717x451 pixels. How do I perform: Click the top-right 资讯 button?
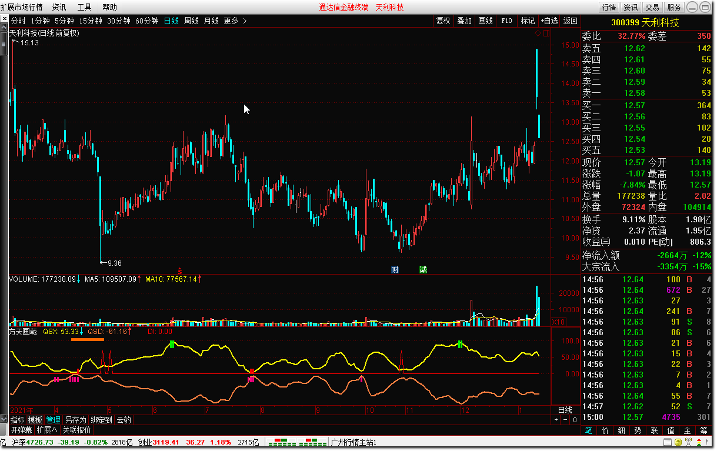tap(631, 7)
